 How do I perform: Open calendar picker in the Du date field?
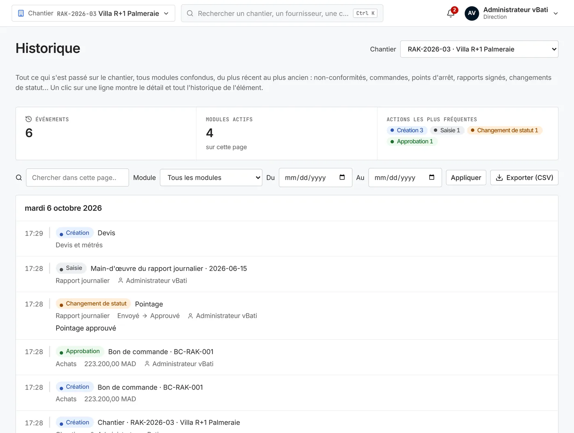point(342,177)
